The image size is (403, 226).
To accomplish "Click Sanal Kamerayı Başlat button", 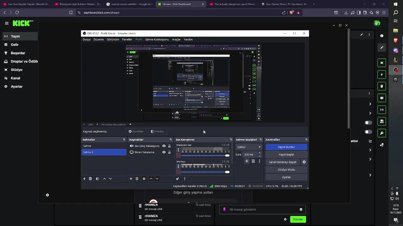I will (x=283, y=162).
